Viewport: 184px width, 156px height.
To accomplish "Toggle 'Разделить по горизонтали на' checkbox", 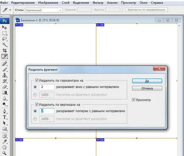I will pos(36,80).
